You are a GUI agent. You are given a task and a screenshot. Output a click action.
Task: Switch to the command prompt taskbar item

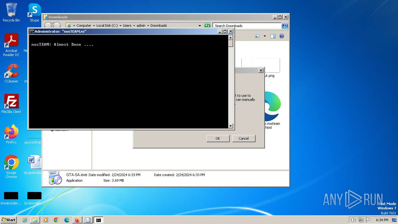point(99,220)
